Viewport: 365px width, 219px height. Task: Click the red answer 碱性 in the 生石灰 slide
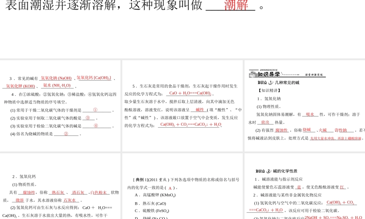click(200, 109)
